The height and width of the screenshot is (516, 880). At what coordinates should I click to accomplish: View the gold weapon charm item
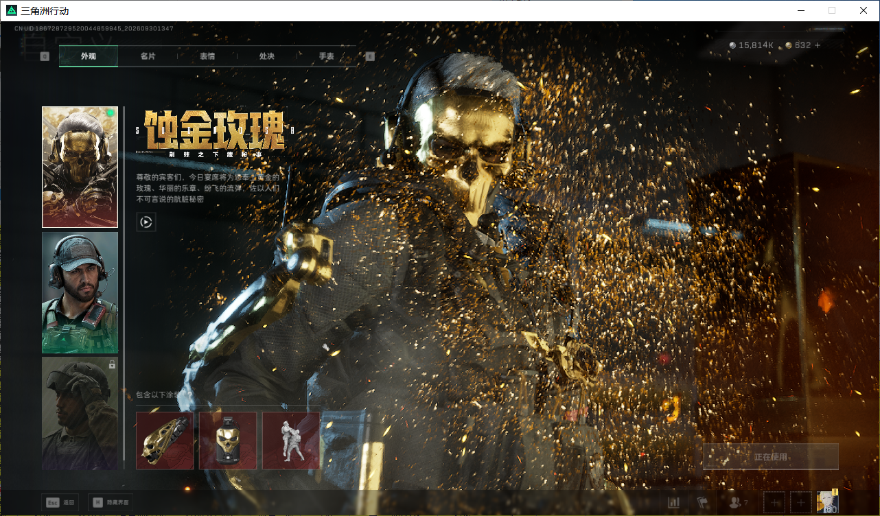(165, 441)
